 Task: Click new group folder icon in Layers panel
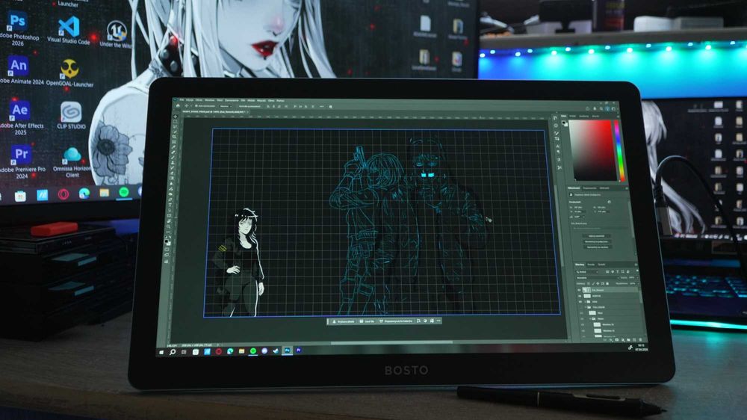click(628, 340)
